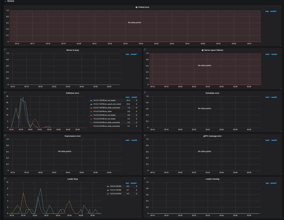Screen dimensions: 284x220
Task: Open the Server is busy panel title menu
Action: [73, 50]
